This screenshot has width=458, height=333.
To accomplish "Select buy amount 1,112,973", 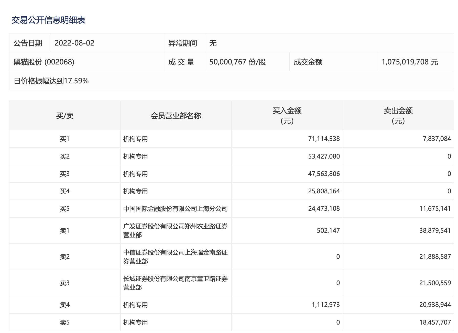I will coord(326,305).
